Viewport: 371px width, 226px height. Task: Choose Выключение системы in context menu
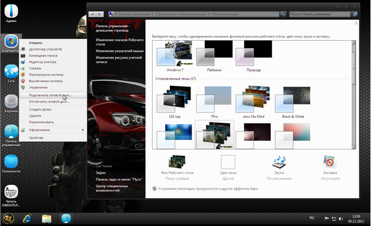[x=53, y=81]
